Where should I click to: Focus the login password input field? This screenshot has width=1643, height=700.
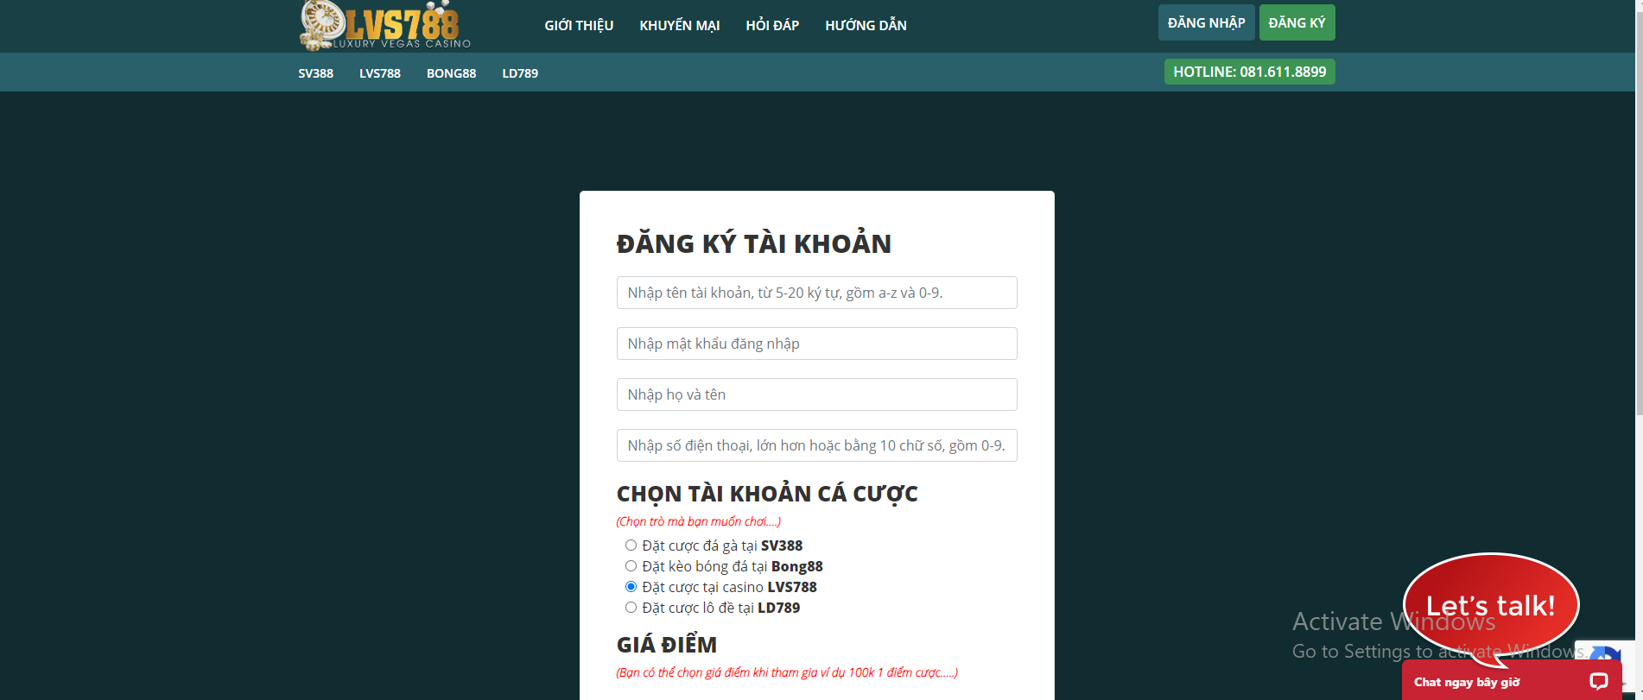(x=817, y=344)
